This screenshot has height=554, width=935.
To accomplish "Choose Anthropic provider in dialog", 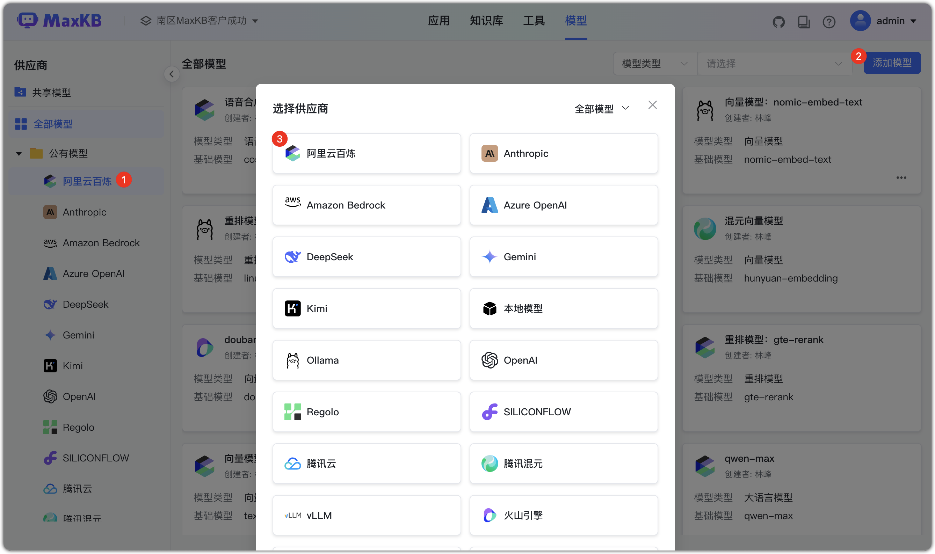I will pos(564,153).
